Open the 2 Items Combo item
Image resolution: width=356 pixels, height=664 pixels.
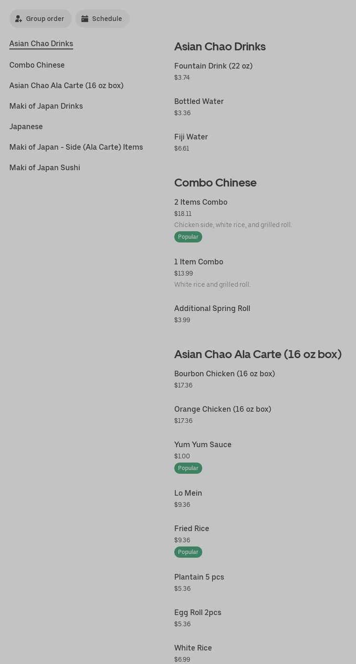(x=201, y=202)
